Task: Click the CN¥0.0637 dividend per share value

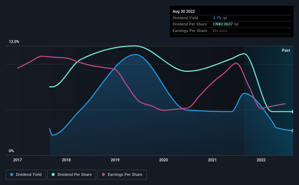Action: click(x=223, y=24)
